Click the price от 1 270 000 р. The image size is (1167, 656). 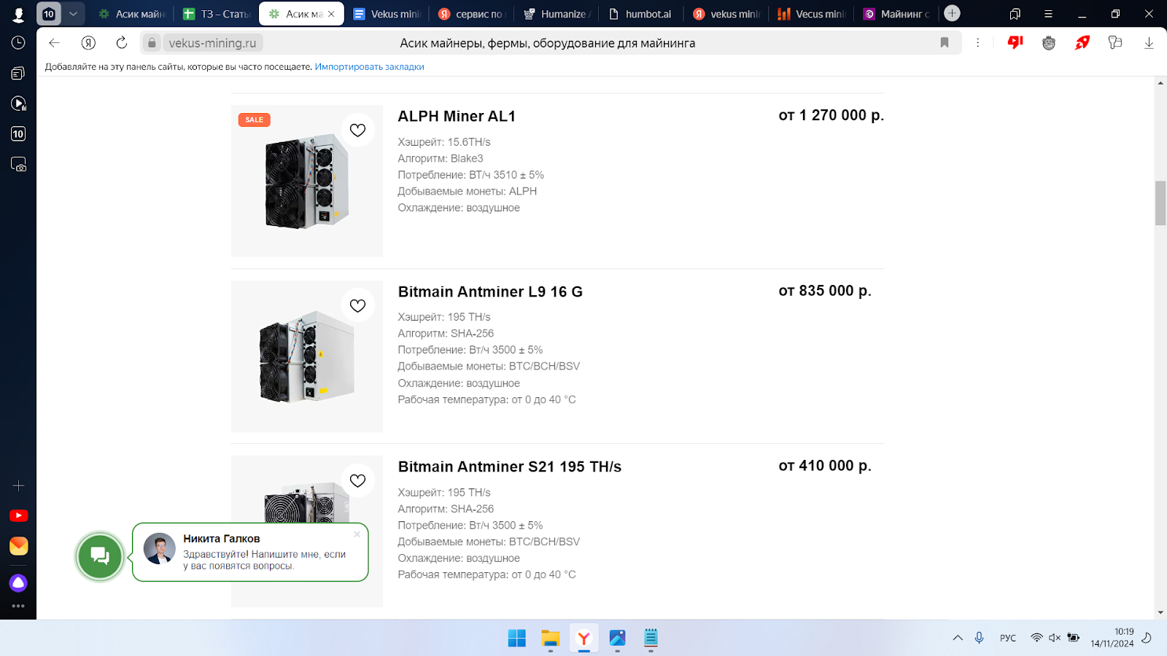pyautogui.click(x=831, y=115)
